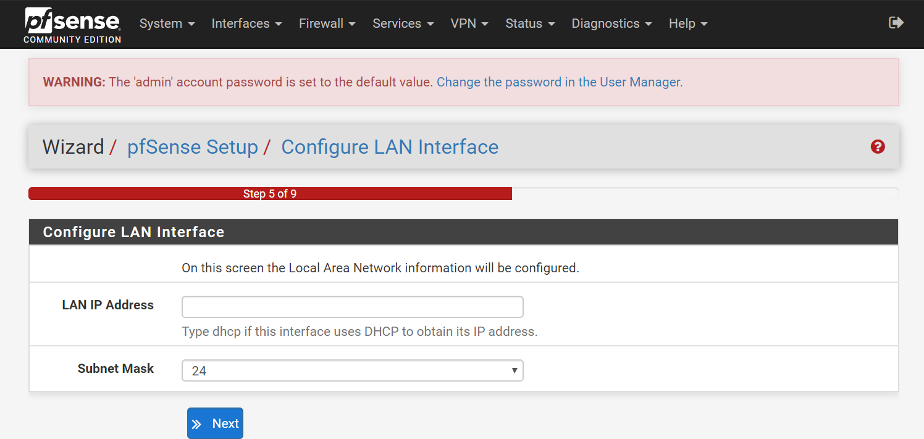Screen dimensions: 924x439
Task: Click the Wizard breadcrumb text
Action: [73, 147]
